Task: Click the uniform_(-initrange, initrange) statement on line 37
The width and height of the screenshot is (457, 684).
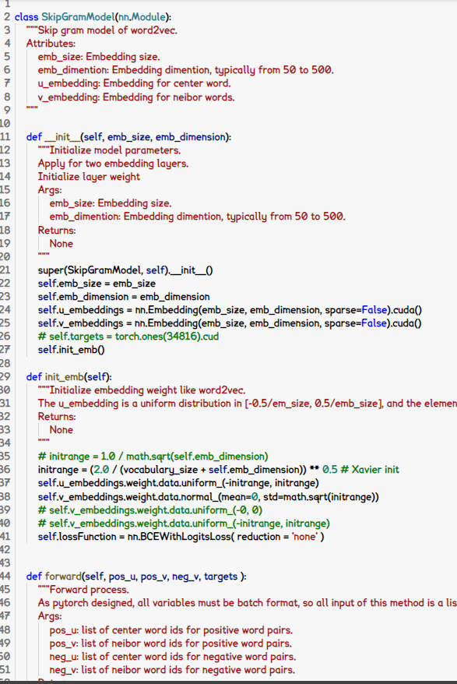Action: click(x=178, y=483)
